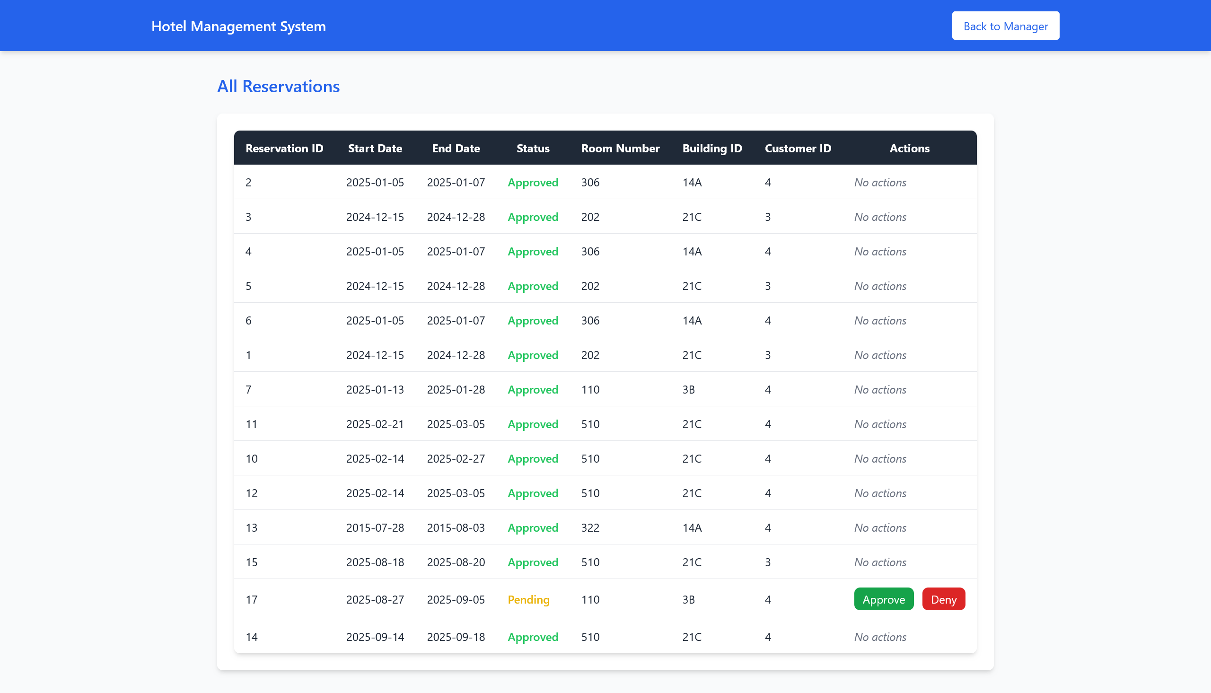The height and width of the screenshot is (693, 1211).
Task: Deny the pending reservation 17
Action: (x=943, y=599)
